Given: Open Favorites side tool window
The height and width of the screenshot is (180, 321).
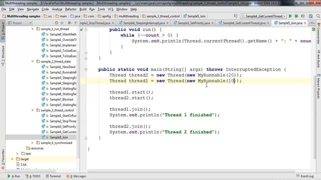Looking at the screenshot, I should [x=3, y=159].
